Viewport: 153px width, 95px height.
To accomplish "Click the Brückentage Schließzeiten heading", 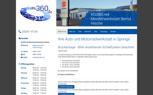I will (x=96, y=47).
